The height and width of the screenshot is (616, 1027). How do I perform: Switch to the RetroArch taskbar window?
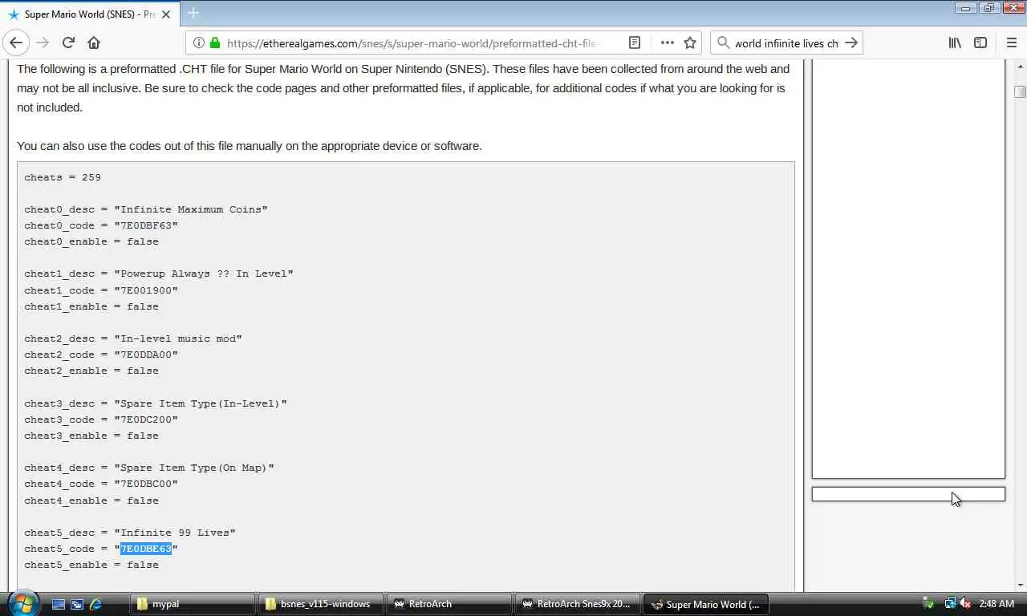pyautogui.click(x=449, y=604)
